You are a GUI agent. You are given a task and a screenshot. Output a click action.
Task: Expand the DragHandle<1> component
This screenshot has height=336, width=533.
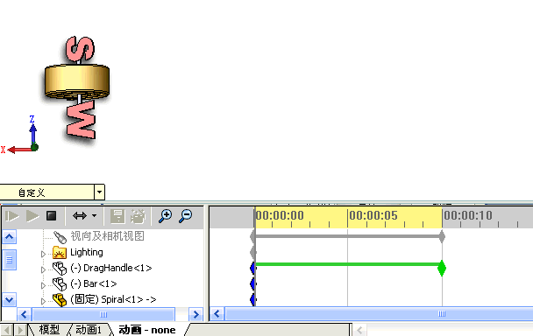(43, 269)
